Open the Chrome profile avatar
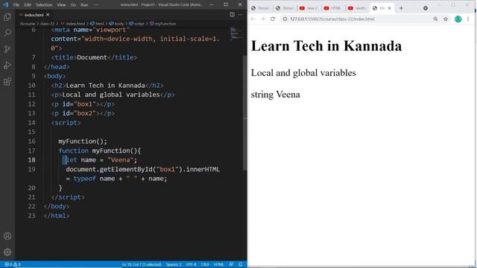The height and width of the screenshot is (268, 477). (458, 19)
